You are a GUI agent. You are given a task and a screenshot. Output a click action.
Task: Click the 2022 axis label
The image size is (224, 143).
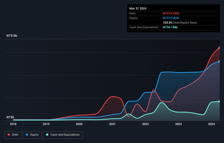[145, 124]
